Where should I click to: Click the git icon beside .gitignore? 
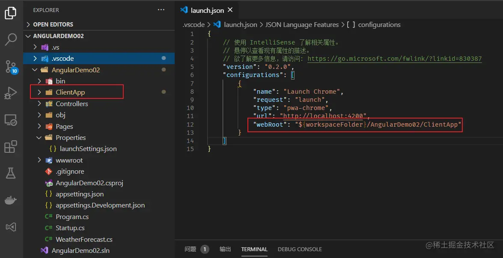[x=48, y=172]
